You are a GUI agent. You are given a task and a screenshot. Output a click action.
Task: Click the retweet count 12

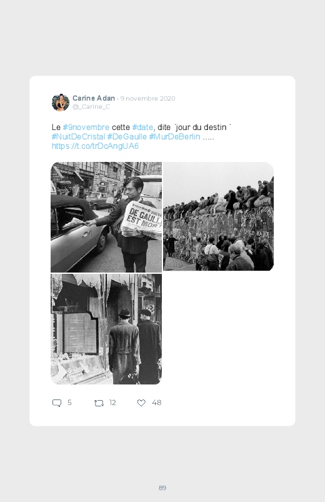point(112,403)
